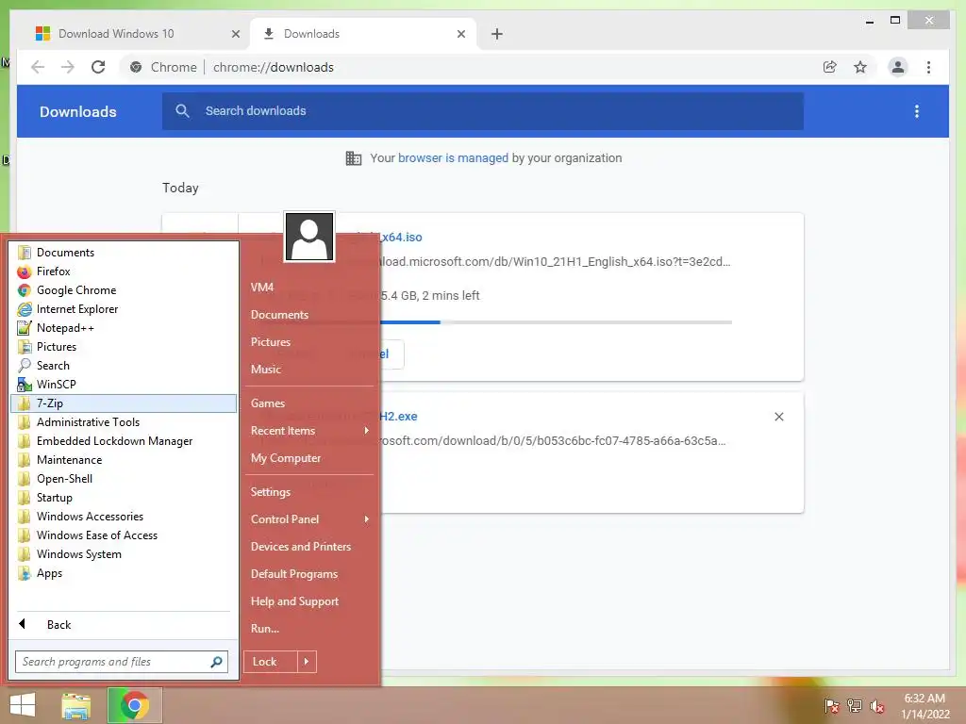966x724 pixels.
Task: Click the Action Center flag in the tray
Action: tap(831, 706)
